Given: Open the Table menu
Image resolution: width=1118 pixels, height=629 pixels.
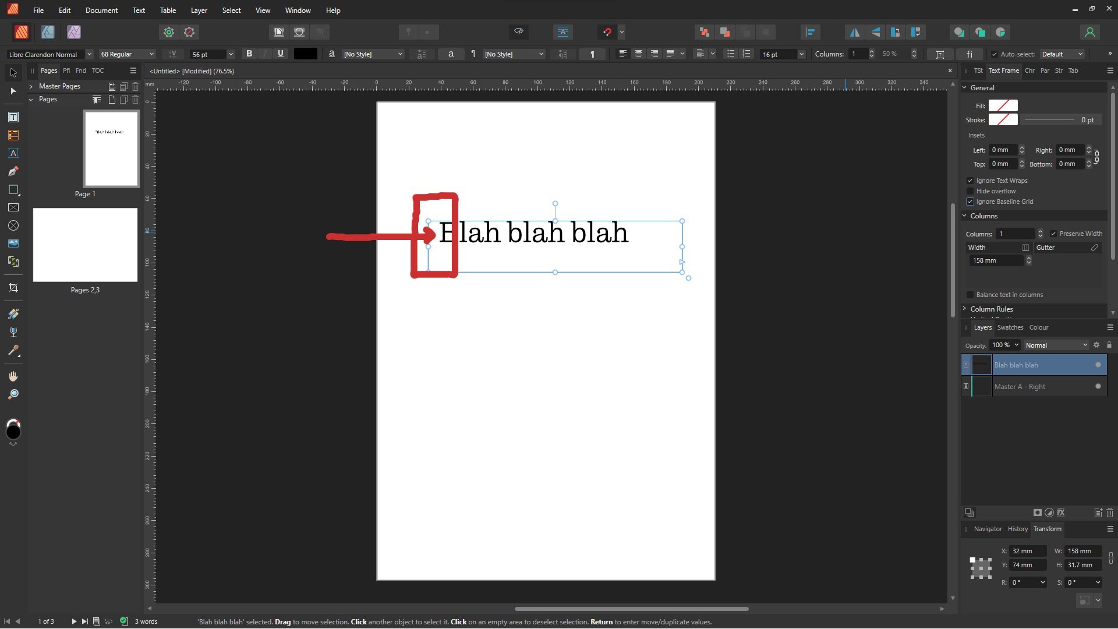Looking at the screenshot, I should [x=168, y=10].
